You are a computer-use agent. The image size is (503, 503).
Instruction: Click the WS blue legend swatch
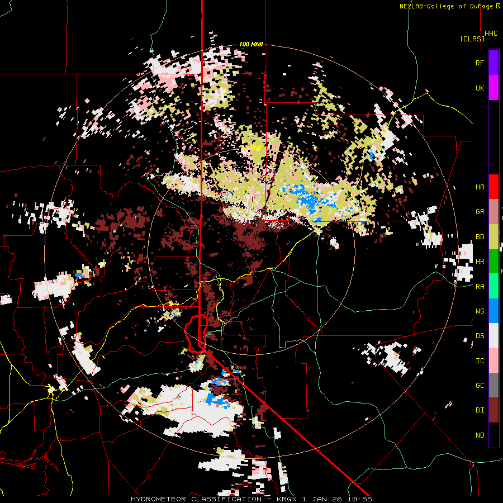[x=493, y=311]
